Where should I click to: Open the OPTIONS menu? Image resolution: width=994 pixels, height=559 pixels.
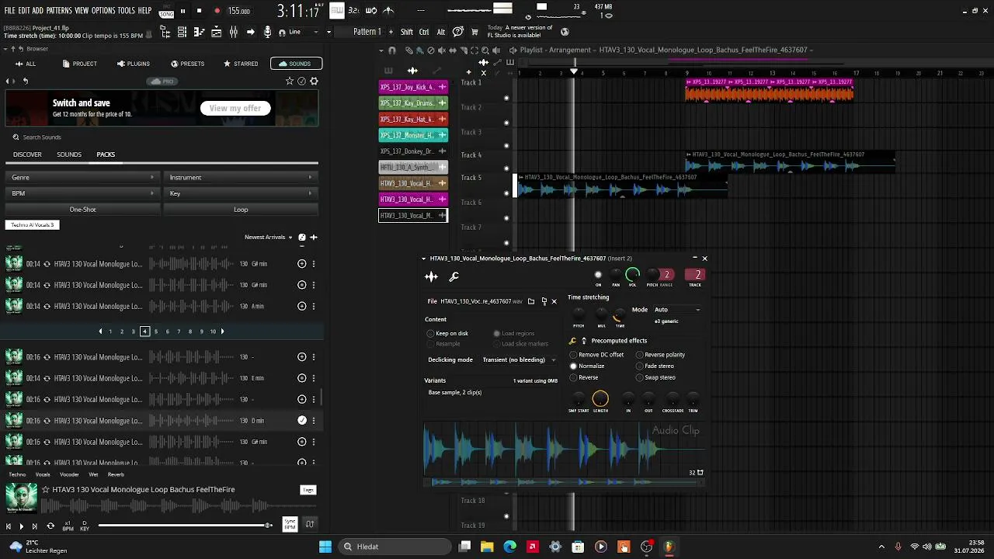click(103, 11)
